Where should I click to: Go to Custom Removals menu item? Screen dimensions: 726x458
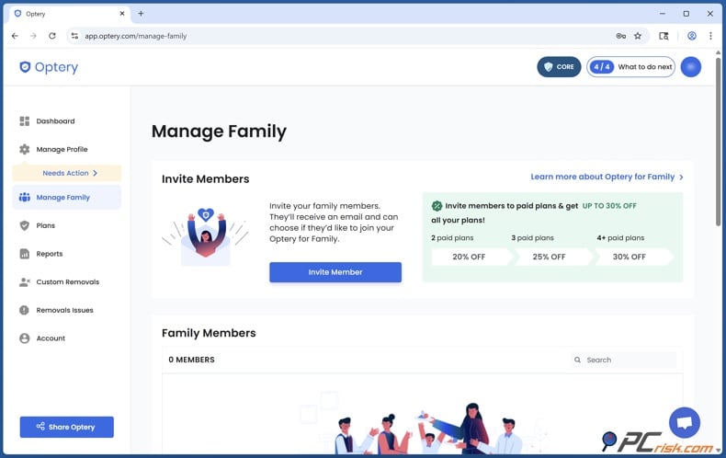(x=67, y=281)
